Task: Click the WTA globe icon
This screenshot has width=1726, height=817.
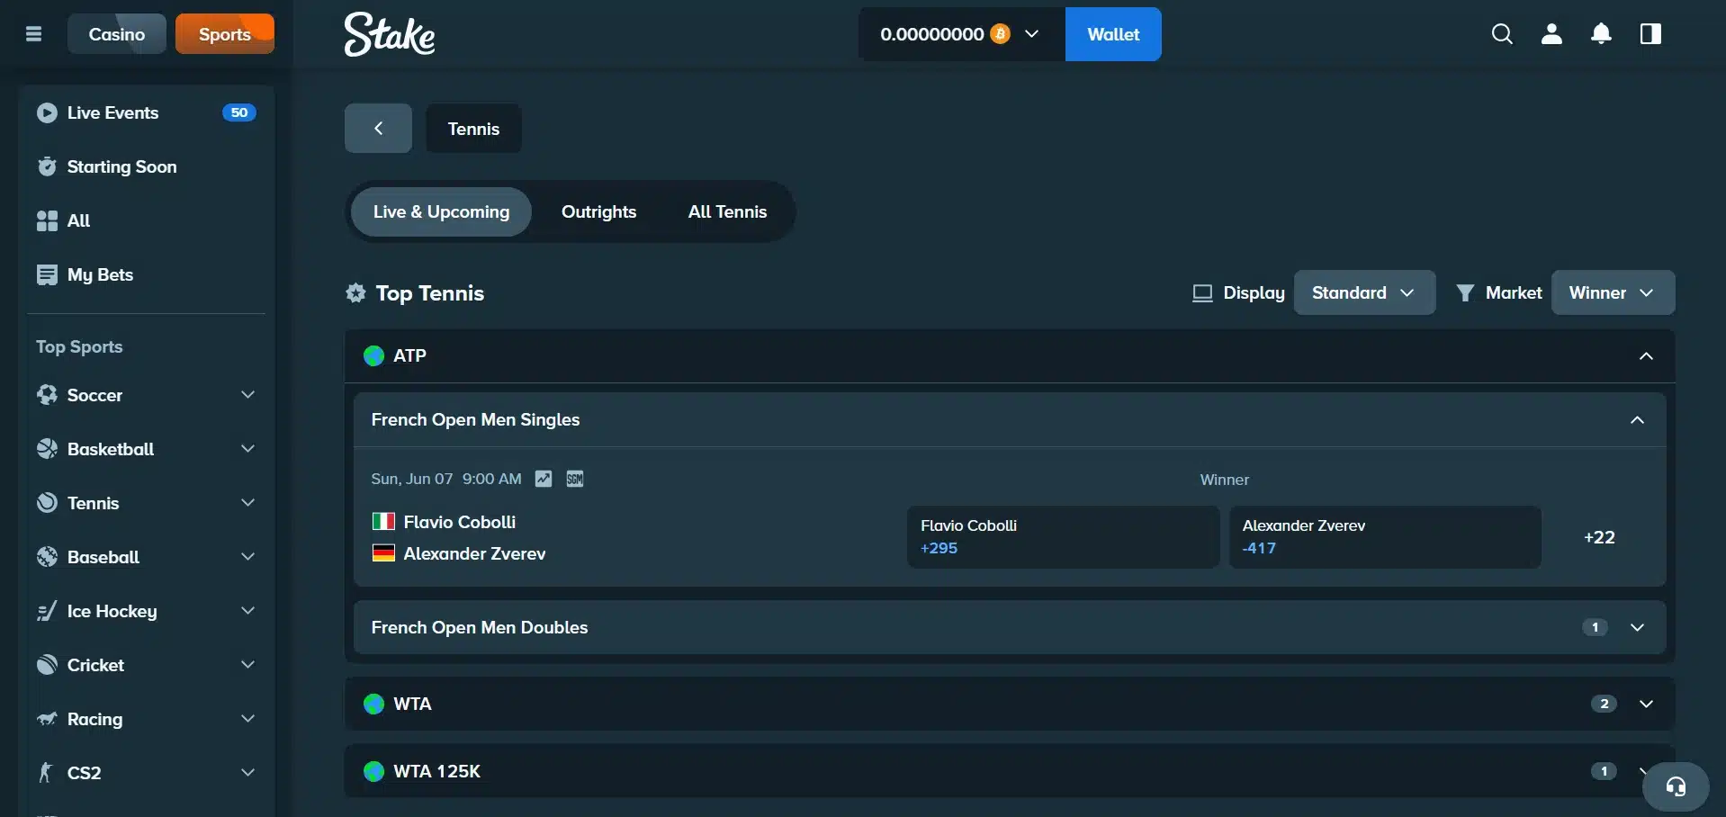Action: tap(373, 704)
